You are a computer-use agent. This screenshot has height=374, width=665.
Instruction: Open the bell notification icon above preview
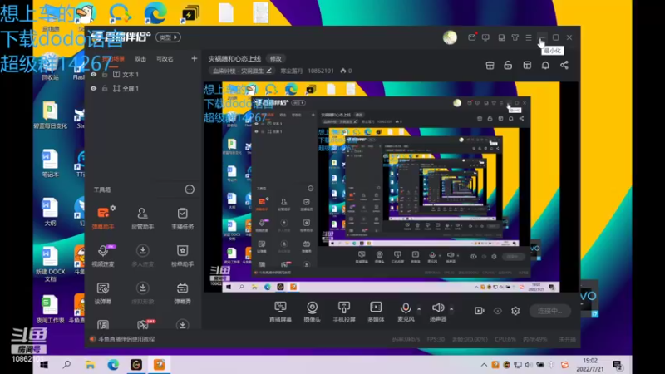click(545, 66)
